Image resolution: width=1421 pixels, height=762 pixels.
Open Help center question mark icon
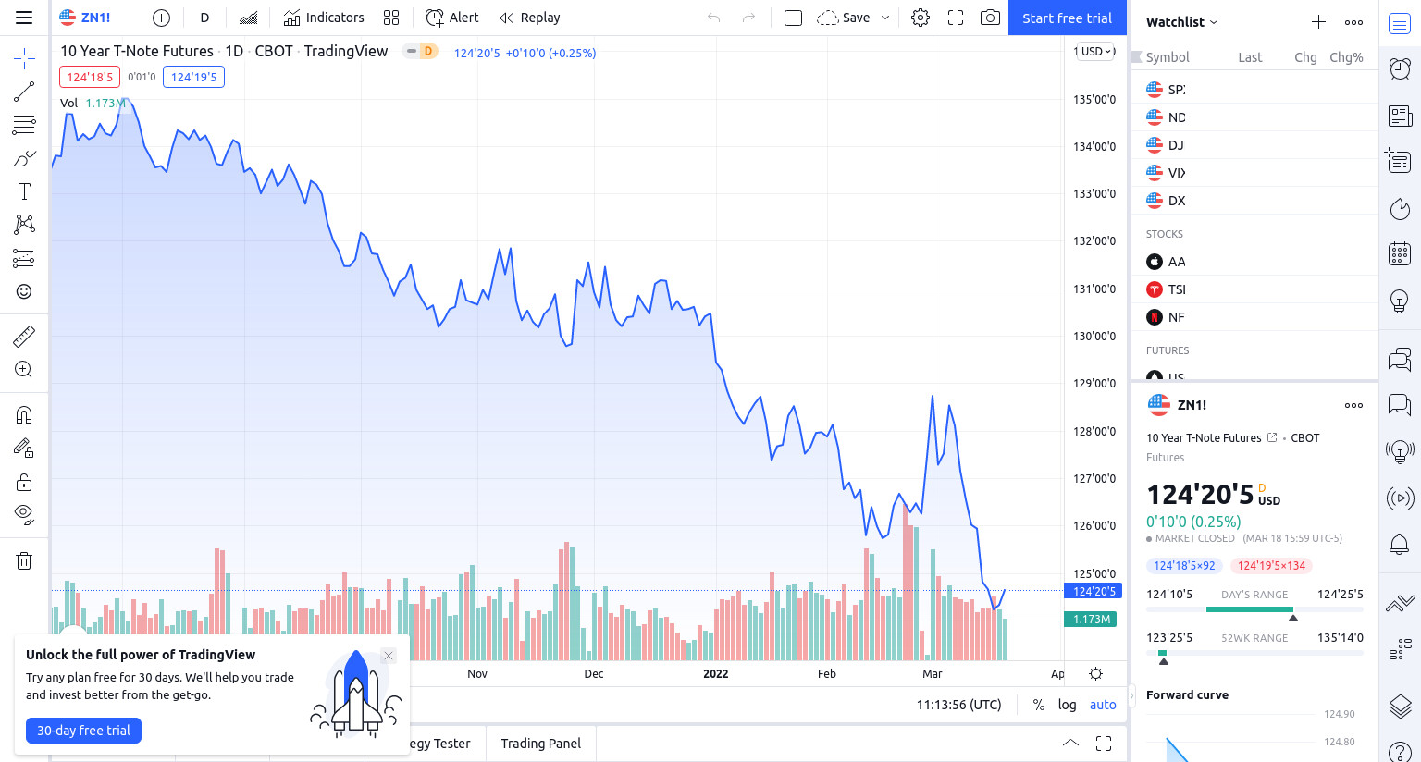pyautogui.click(x=1400, y=751)
